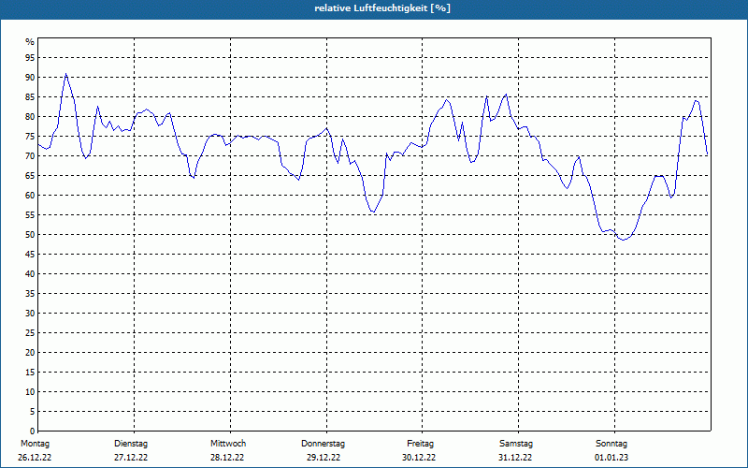The height and width of the screenshot is (468, 748).
Task: Select the y-axis value 75
Action: (30, 137)
